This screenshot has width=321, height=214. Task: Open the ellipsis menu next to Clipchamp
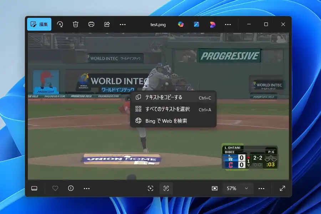point(228,24)
